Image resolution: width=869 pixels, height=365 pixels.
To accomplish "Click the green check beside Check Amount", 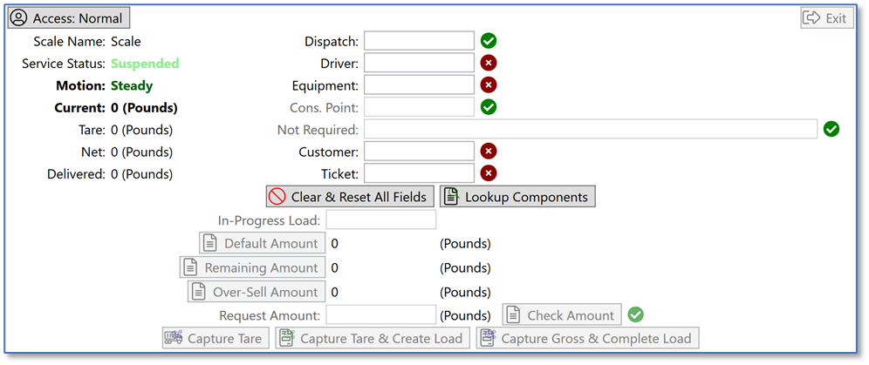I will click(635, 314).
